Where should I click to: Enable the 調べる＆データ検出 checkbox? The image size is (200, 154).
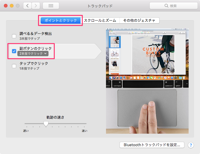14,36
